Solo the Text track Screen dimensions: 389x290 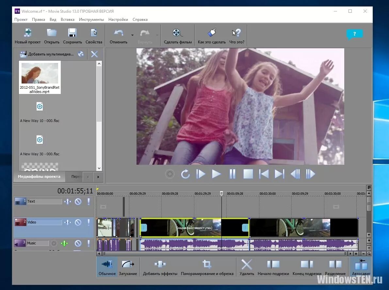click(x=89, y=202)
